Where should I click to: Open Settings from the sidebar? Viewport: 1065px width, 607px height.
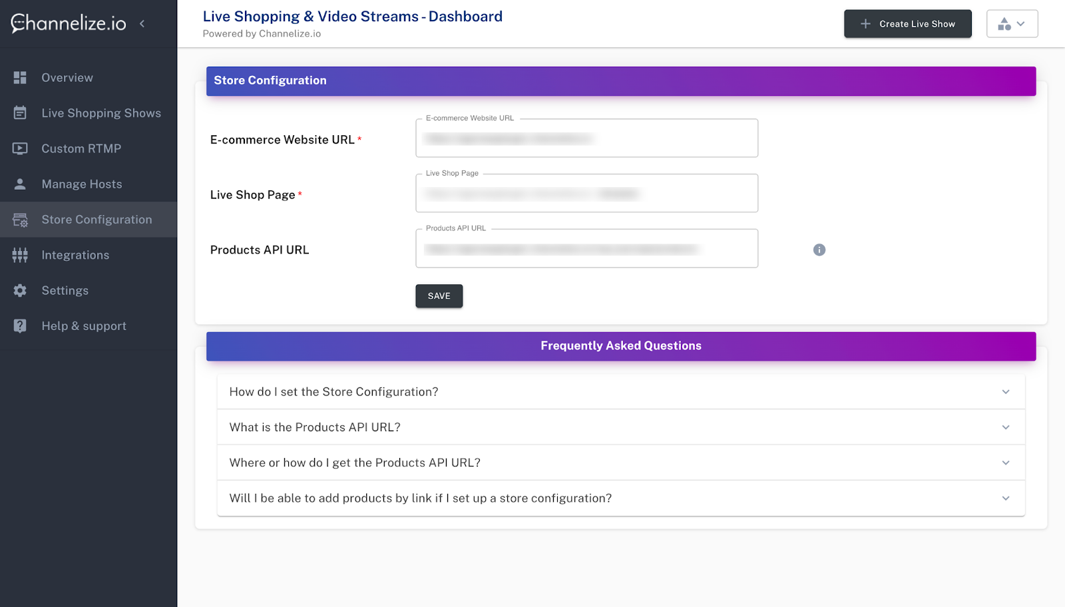tap(89, 291)
